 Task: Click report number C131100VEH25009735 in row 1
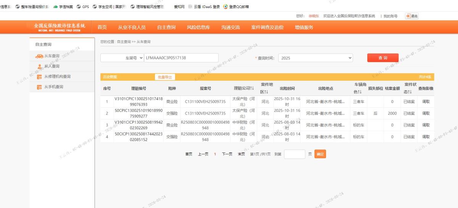click(205, 102)
